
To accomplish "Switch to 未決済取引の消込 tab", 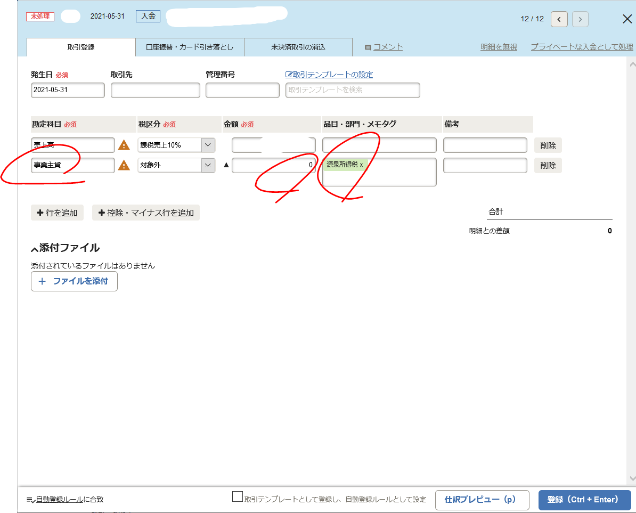I will (298, 47).
